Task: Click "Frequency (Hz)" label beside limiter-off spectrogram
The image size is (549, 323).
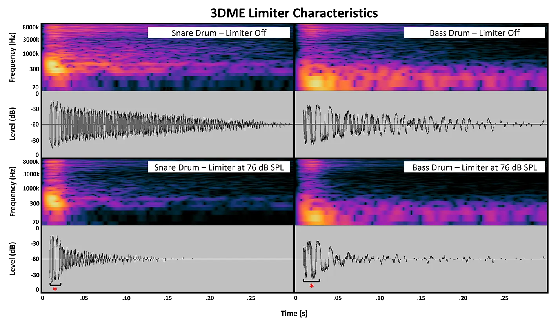Action: [12, 57]
